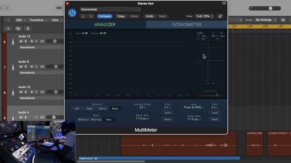Toggle input monitoring on Audio 12

pyautogui.click(x=36, y=41)
